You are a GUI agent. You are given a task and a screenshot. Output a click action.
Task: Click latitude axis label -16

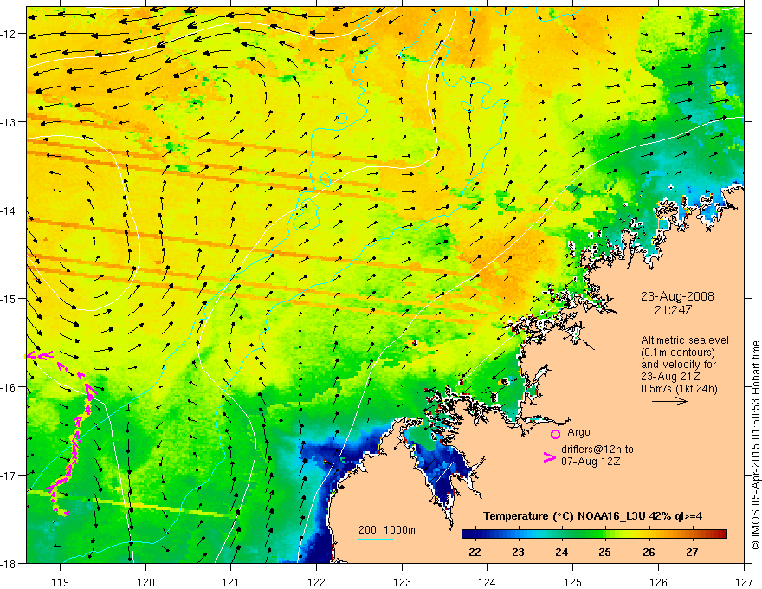tap(10, 387)
